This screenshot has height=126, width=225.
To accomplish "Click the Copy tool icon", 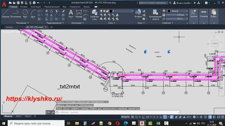I will [x=47, y=15].
